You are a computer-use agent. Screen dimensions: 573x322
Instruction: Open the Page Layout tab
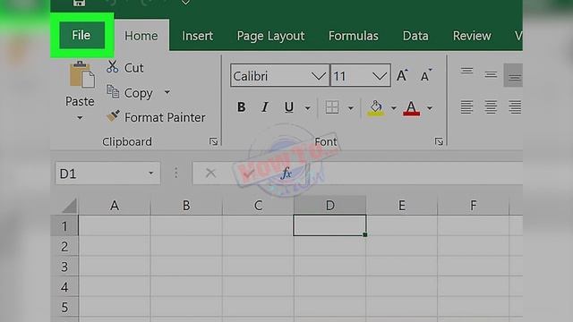point(270,36)
